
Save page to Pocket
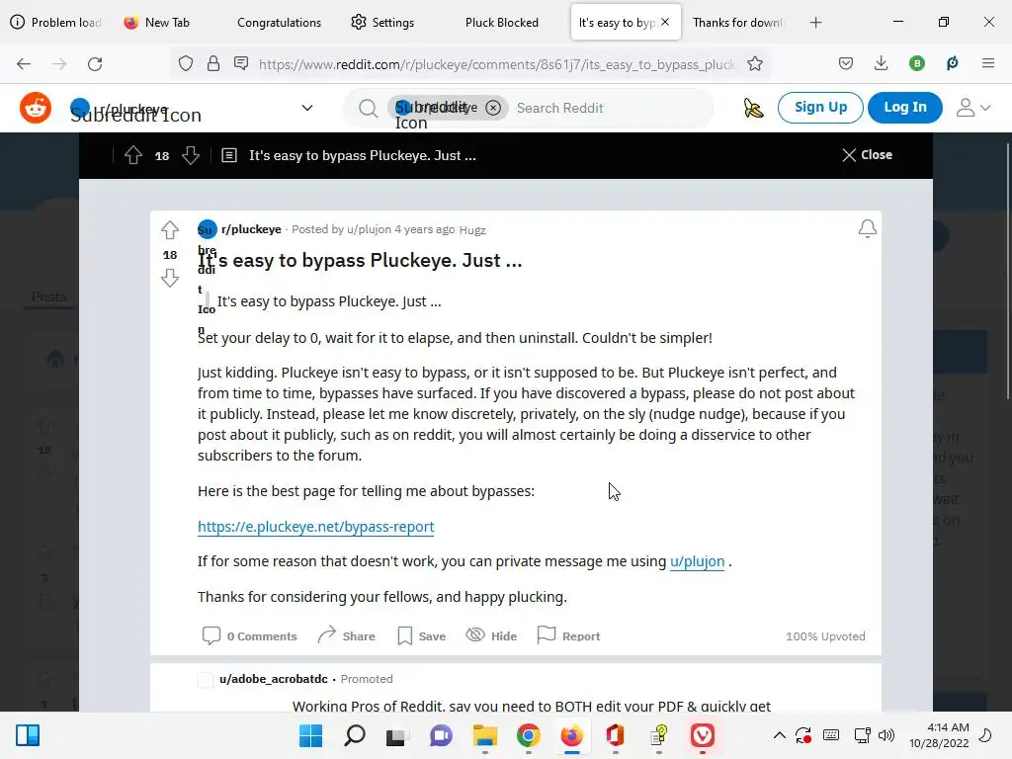(x=846, y=63)
